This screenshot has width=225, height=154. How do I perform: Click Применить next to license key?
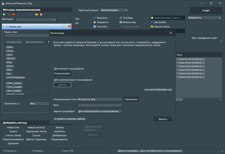coord(131,99)
